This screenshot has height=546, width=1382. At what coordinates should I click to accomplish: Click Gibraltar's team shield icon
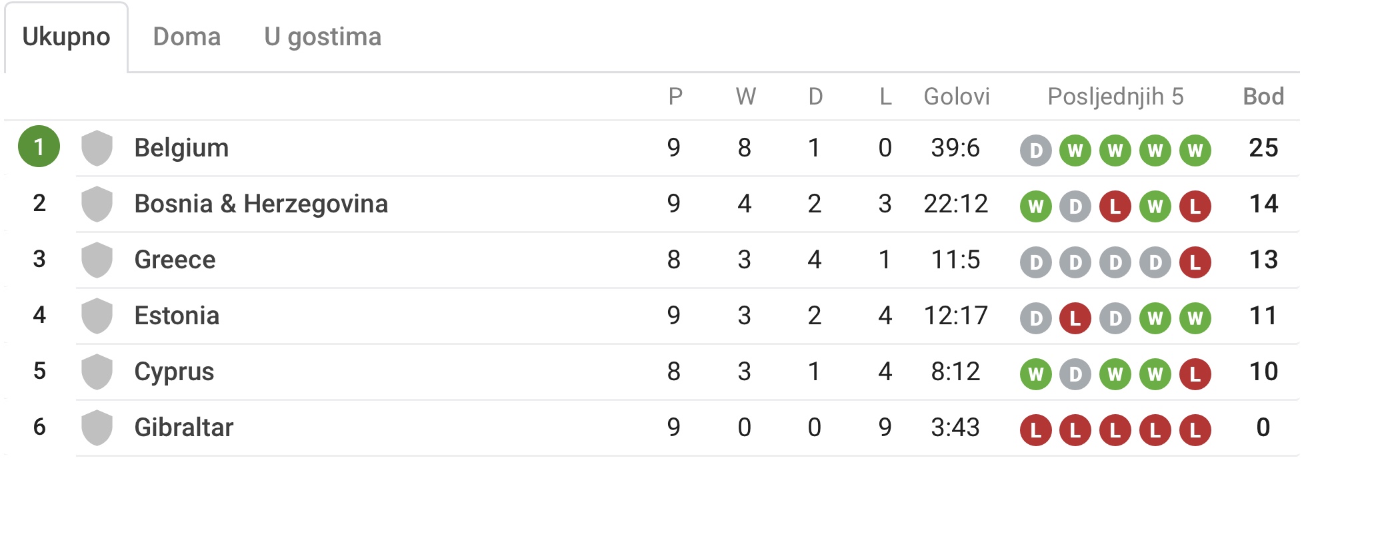click(x=97, y=427)
